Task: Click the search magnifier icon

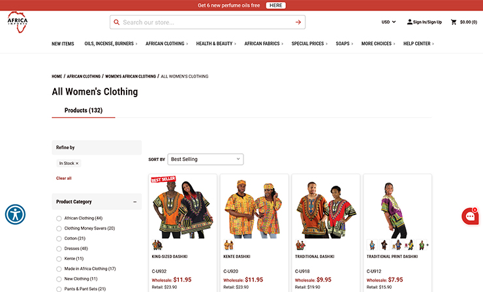Action: (117, 22)
